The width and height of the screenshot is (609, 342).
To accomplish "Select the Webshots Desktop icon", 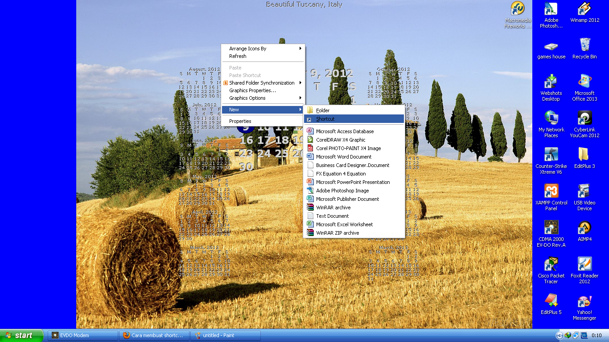I will point(551,88).
